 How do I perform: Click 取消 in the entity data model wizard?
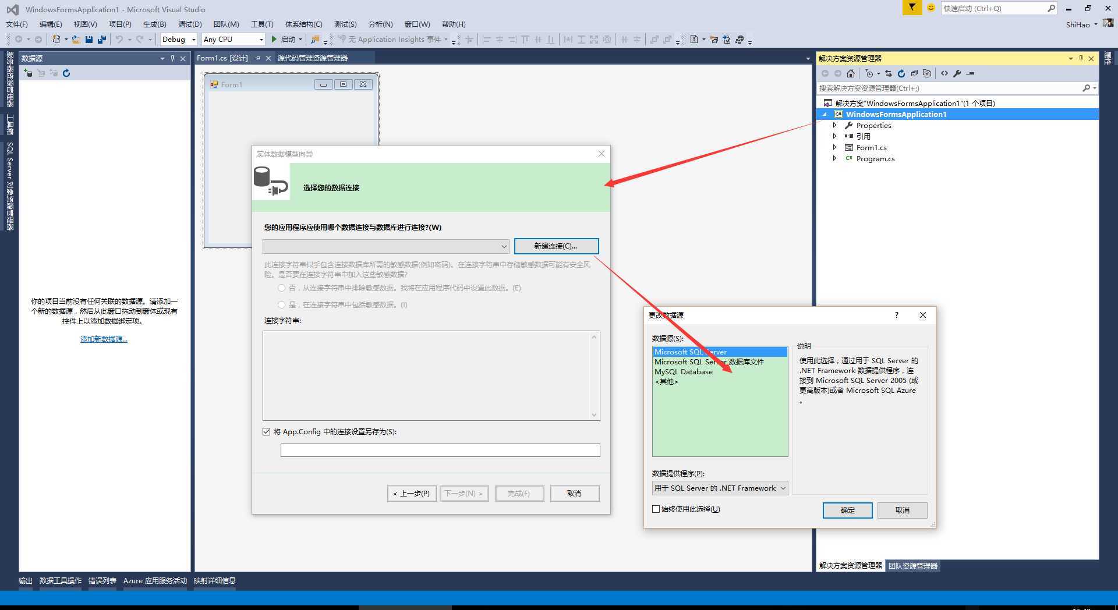click(x=575, y=494)
